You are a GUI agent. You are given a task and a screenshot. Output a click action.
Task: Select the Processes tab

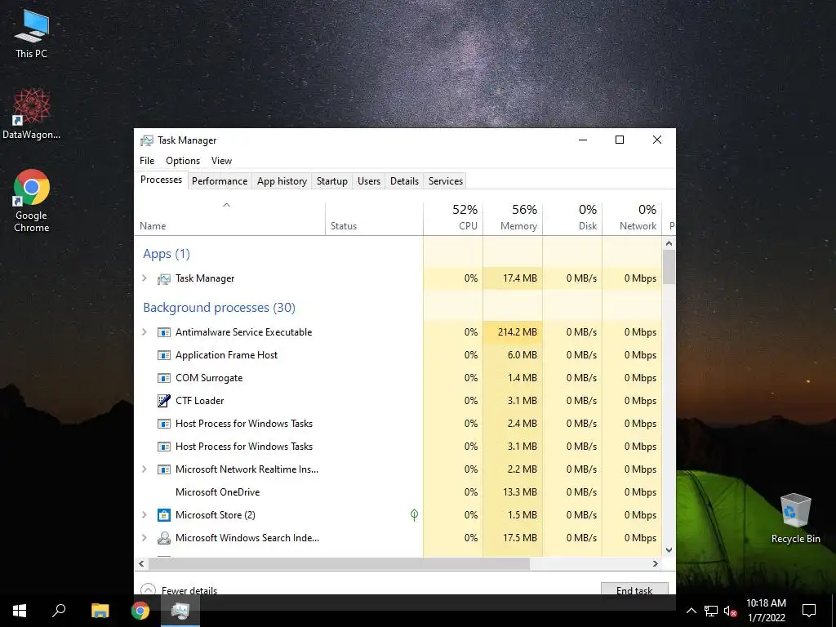(x=161, y=180)
